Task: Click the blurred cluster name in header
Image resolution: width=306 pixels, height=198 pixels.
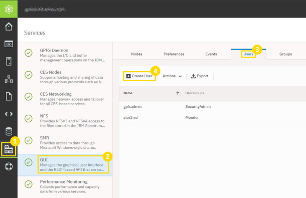Action: [x=45, y=9]
